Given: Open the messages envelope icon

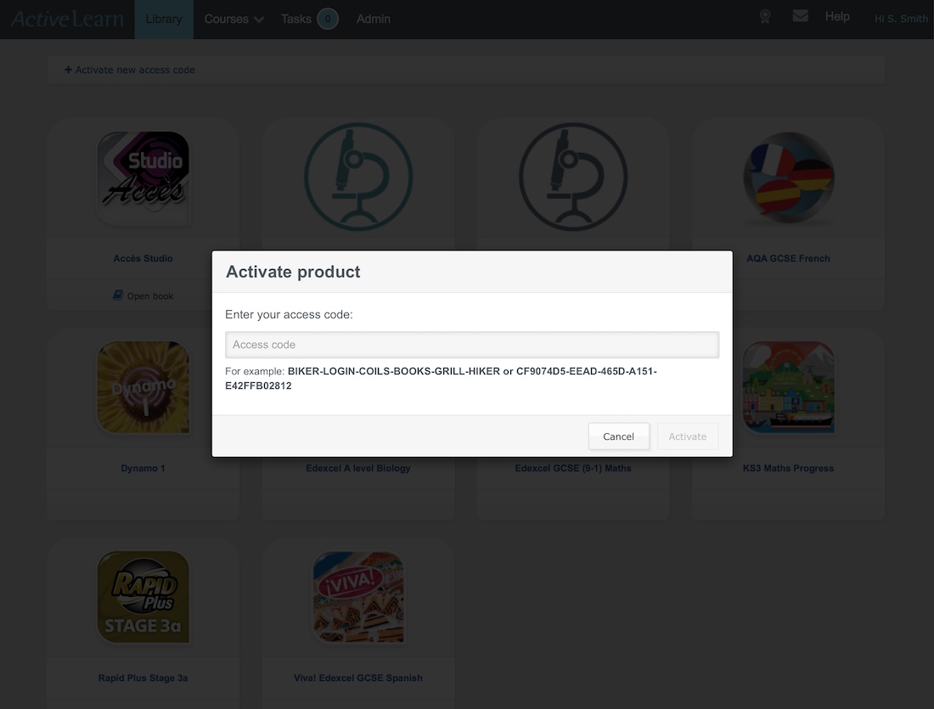Looking at the screenshot, I should [801, 16].
